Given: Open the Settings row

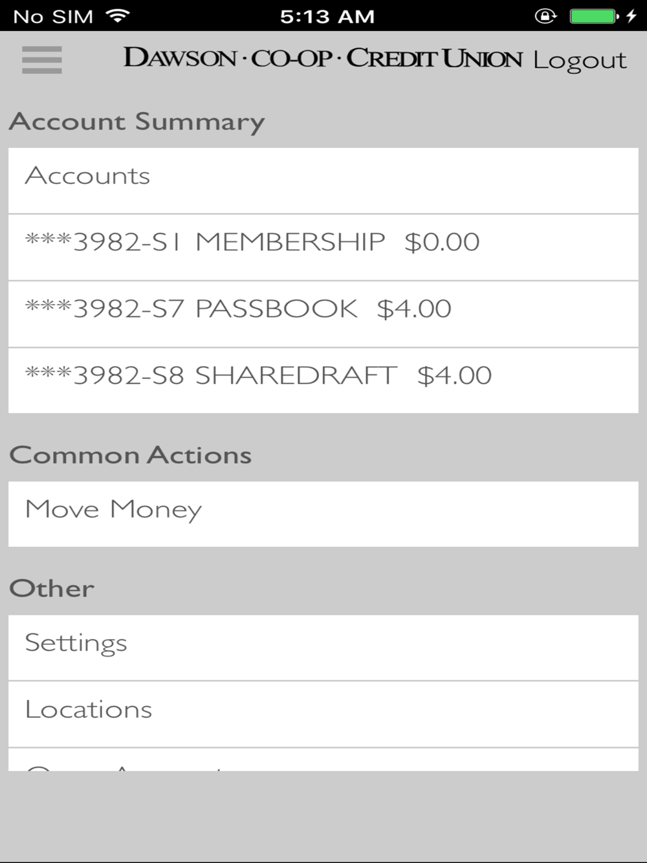Looking at the screenshot, I should coord(323,648).
